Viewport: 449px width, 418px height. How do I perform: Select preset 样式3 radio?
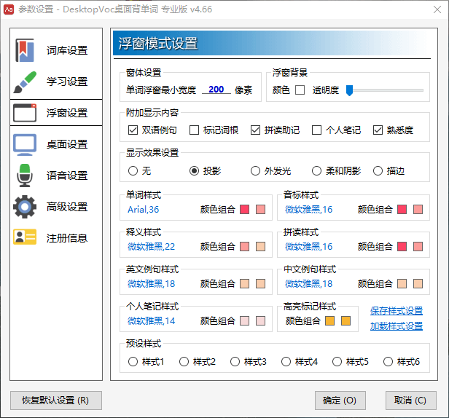tap(235, 362)
